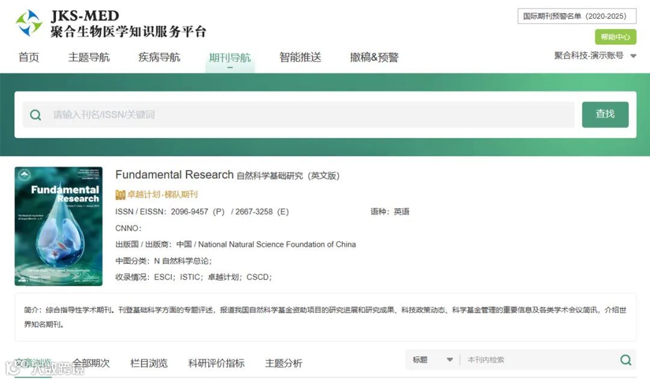Image resolution: width=650 pixels, height=380 pixels.
Task: Click the journal name/ISSN search input
Action: pos(299,114)
